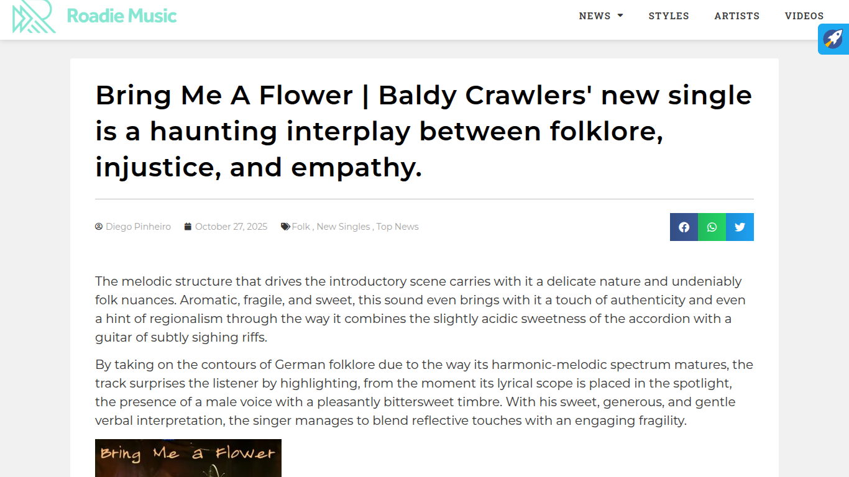Expand the News dropdown arrow

pyautogui.click(x=620, y=16)
